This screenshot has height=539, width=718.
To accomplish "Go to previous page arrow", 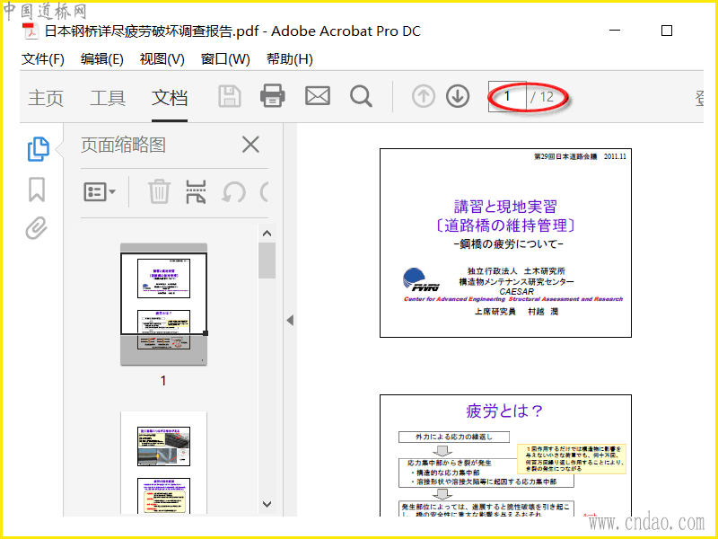I will pos(423,97).
